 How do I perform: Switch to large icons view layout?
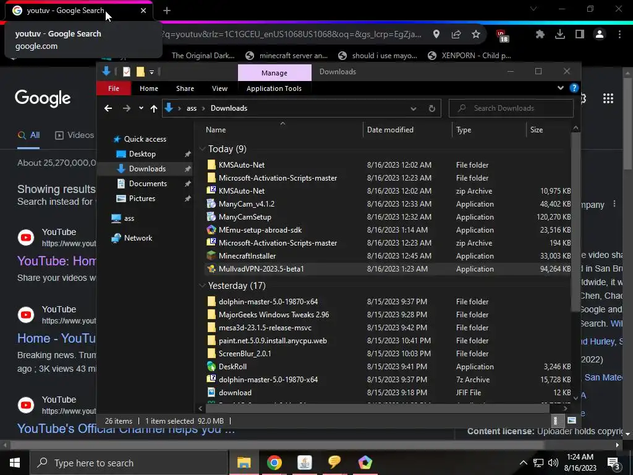[x=572, y=421]
